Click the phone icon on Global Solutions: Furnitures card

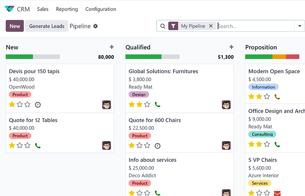tap(157, 105)
